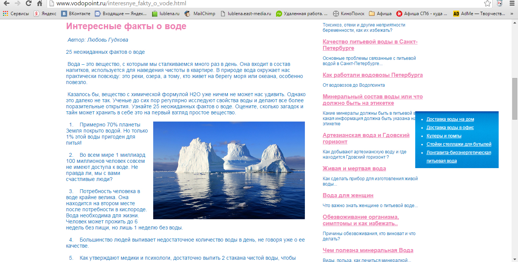This screenshot has height=262, width=518.
Task: Click text Что важно знать женщине о питьевой воде
Action: (x=370, y=206)
